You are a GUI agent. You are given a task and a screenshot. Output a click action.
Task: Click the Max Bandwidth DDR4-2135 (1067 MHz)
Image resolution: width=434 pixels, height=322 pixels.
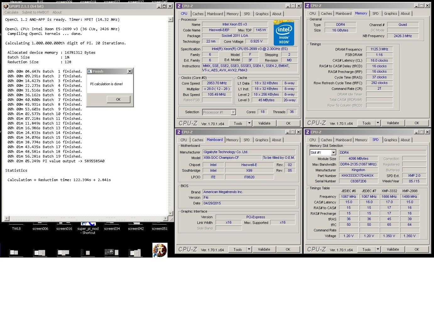(358, 164)
